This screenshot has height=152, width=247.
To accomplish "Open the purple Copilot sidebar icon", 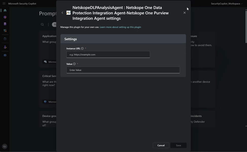I will pos(5,17).
